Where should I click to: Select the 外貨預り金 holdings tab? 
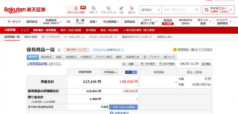(x=132, y=57)
